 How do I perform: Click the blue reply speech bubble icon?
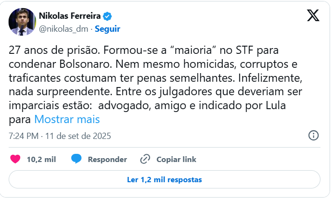[76, 159]
